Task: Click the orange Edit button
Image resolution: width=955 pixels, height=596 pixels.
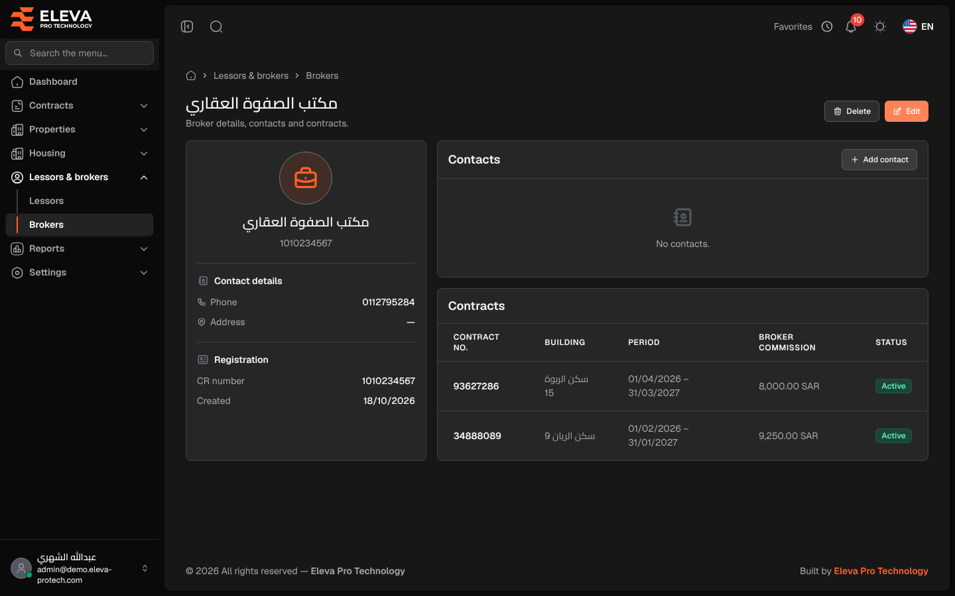Action: 907,111
